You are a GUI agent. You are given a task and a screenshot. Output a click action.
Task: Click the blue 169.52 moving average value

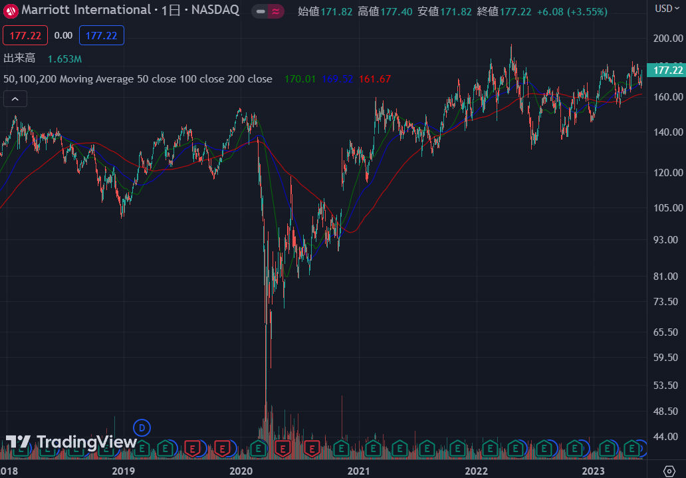point(337,79)
